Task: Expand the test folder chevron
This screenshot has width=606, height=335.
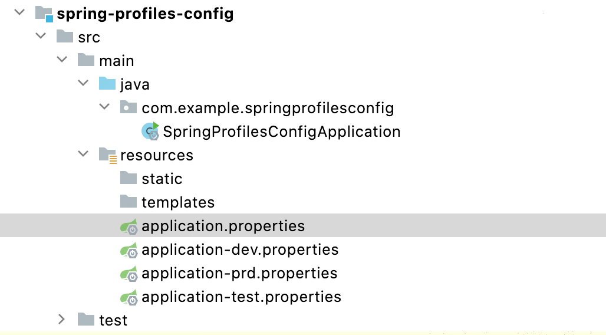Action: pos(61,319)
